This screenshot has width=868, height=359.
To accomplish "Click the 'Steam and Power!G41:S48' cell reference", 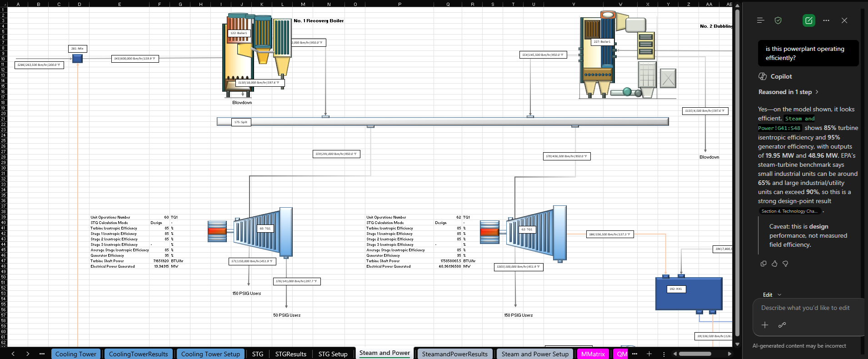I will tap(779, 128).
